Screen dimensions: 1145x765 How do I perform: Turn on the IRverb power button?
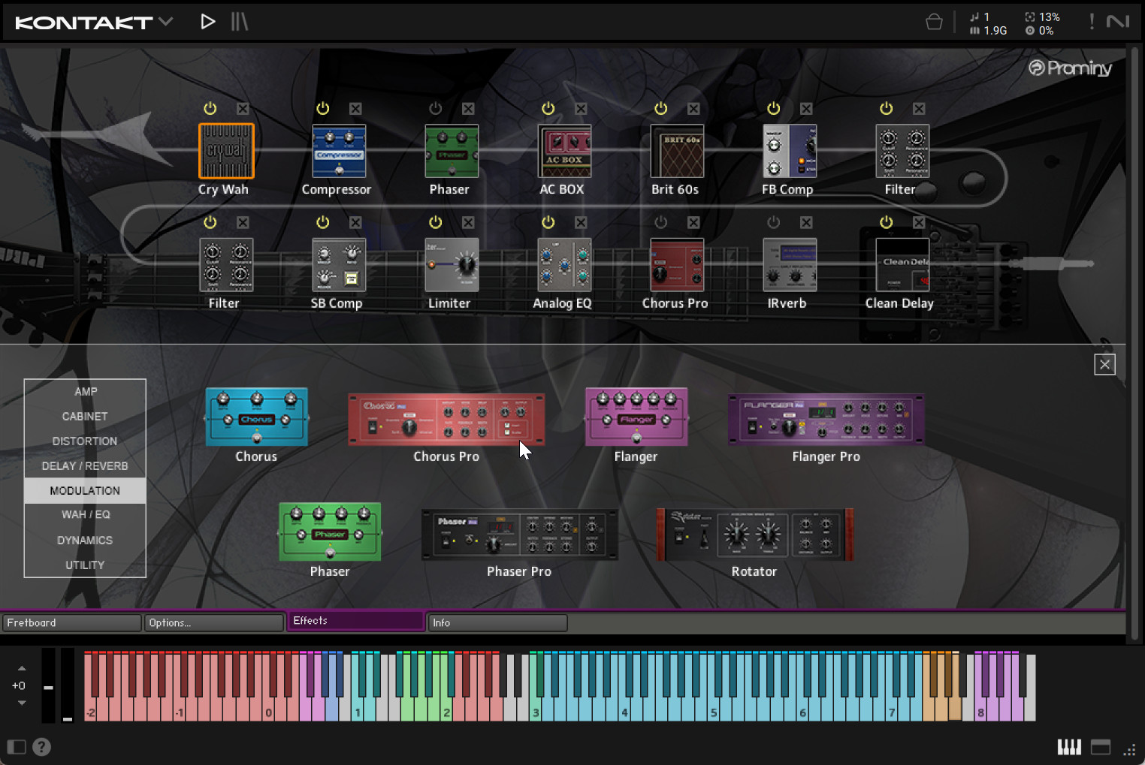point(774,223)
